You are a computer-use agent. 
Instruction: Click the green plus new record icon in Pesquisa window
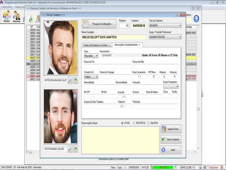click(x=31, y=19)
